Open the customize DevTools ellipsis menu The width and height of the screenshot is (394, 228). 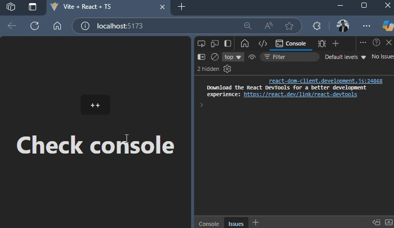pyautogui.click(x=363, y=42)
